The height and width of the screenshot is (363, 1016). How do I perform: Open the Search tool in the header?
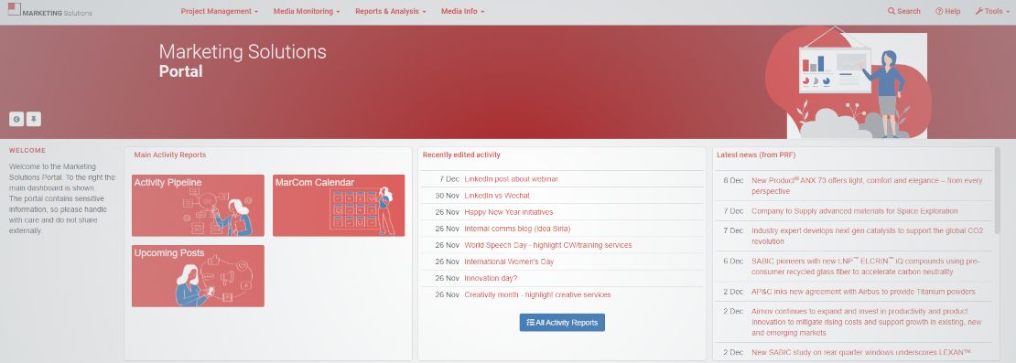pos(904,11)
